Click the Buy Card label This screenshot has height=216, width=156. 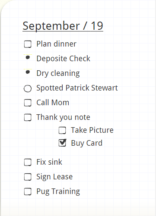click(x=87, y=143)
